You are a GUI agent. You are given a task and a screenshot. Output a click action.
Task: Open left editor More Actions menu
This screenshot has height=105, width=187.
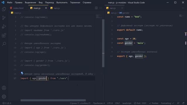coord(101,8)
